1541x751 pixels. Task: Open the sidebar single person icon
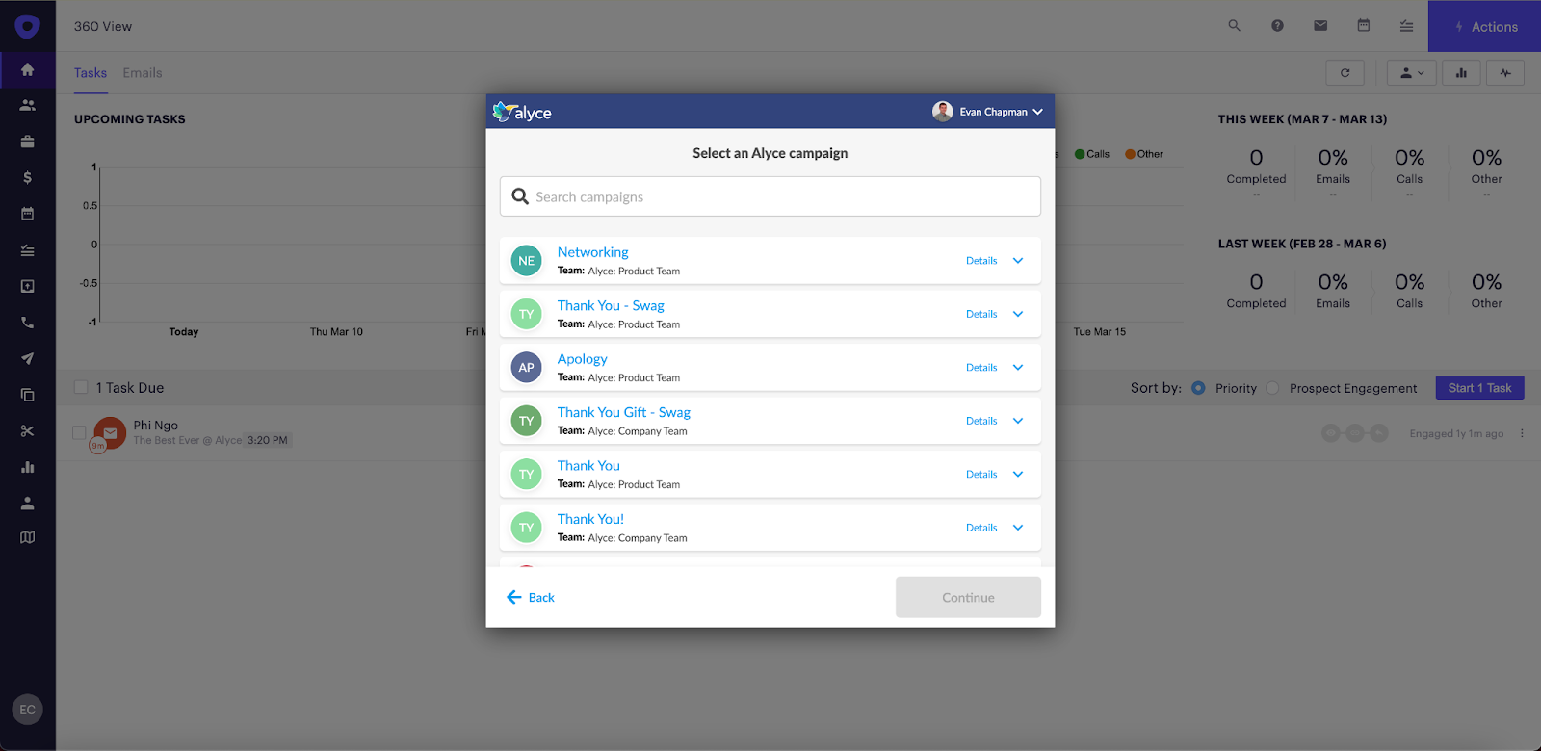(27, 504)
